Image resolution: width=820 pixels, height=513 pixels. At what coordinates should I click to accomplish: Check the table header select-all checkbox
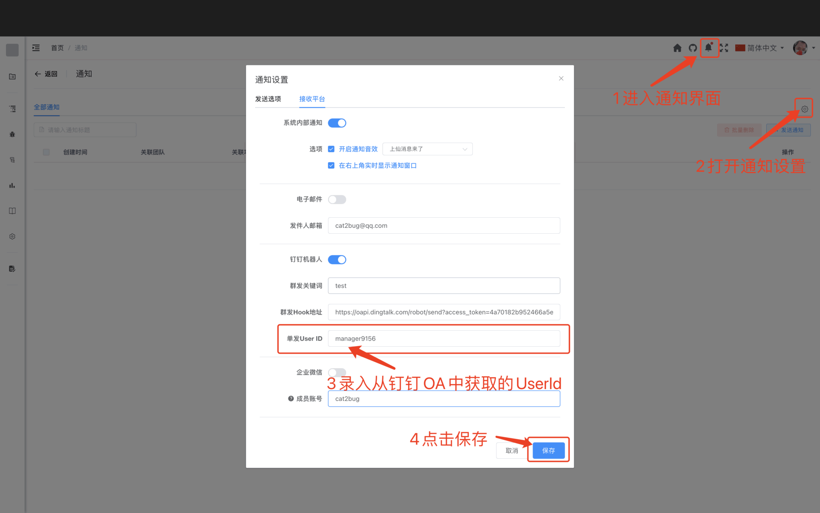point(46,152)
